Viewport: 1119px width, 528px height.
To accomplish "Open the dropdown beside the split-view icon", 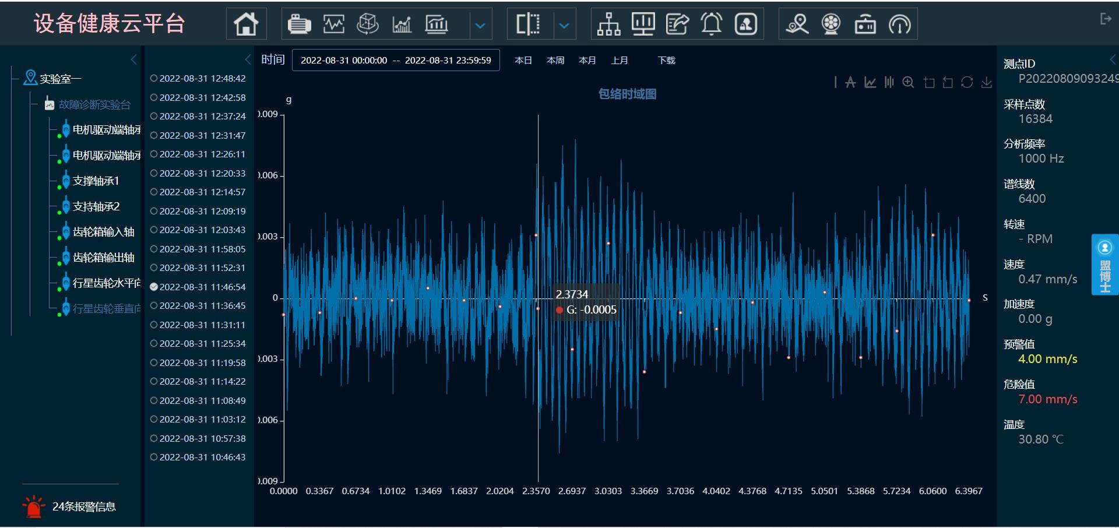I will pos(564,25).
